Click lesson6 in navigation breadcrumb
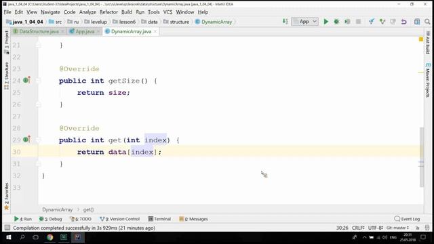The width and height of the screenshot is (434, 244). coord(124,22)
